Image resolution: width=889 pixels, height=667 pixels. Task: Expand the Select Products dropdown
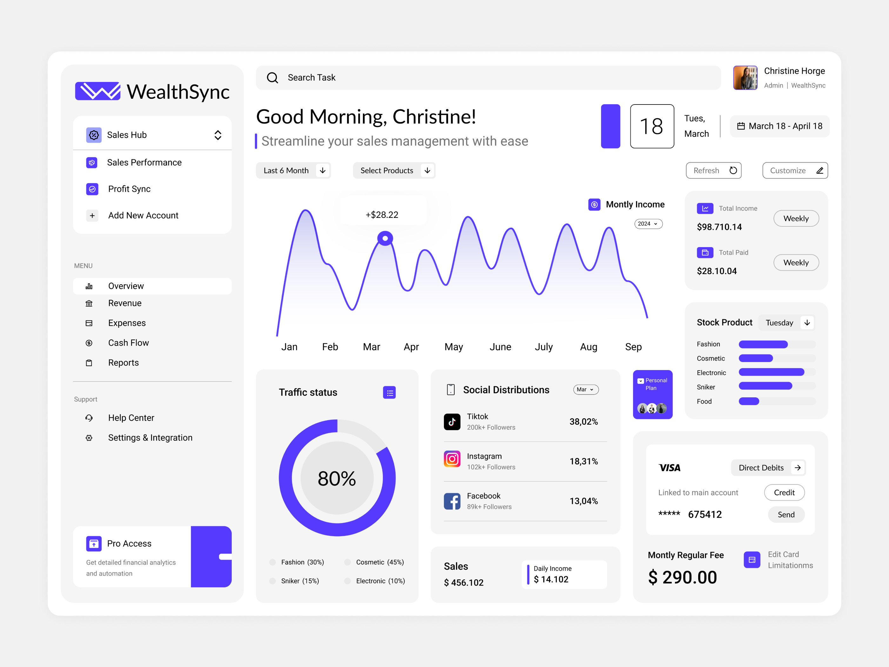[x=394, y=170]
